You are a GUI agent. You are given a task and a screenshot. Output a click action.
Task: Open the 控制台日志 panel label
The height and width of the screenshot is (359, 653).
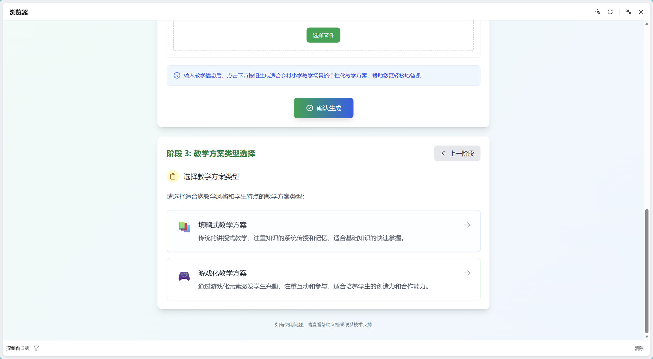[18, 348]
